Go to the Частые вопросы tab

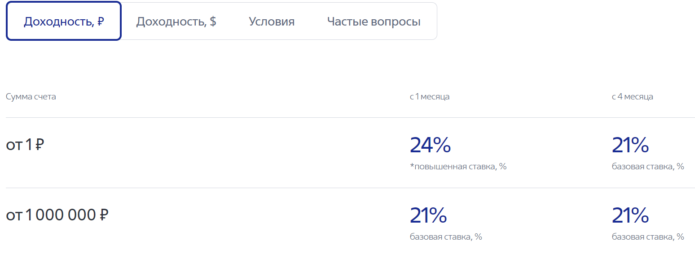pos(374,21)
